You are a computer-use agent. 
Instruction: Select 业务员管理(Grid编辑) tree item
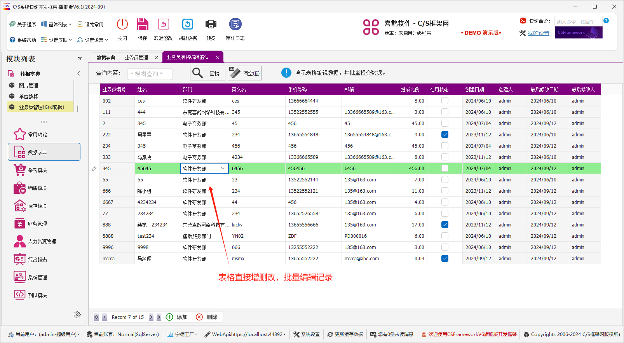(x=41, y=107)
